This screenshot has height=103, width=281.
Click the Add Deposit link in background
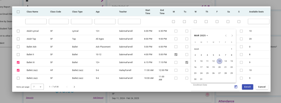pos(98,98)
